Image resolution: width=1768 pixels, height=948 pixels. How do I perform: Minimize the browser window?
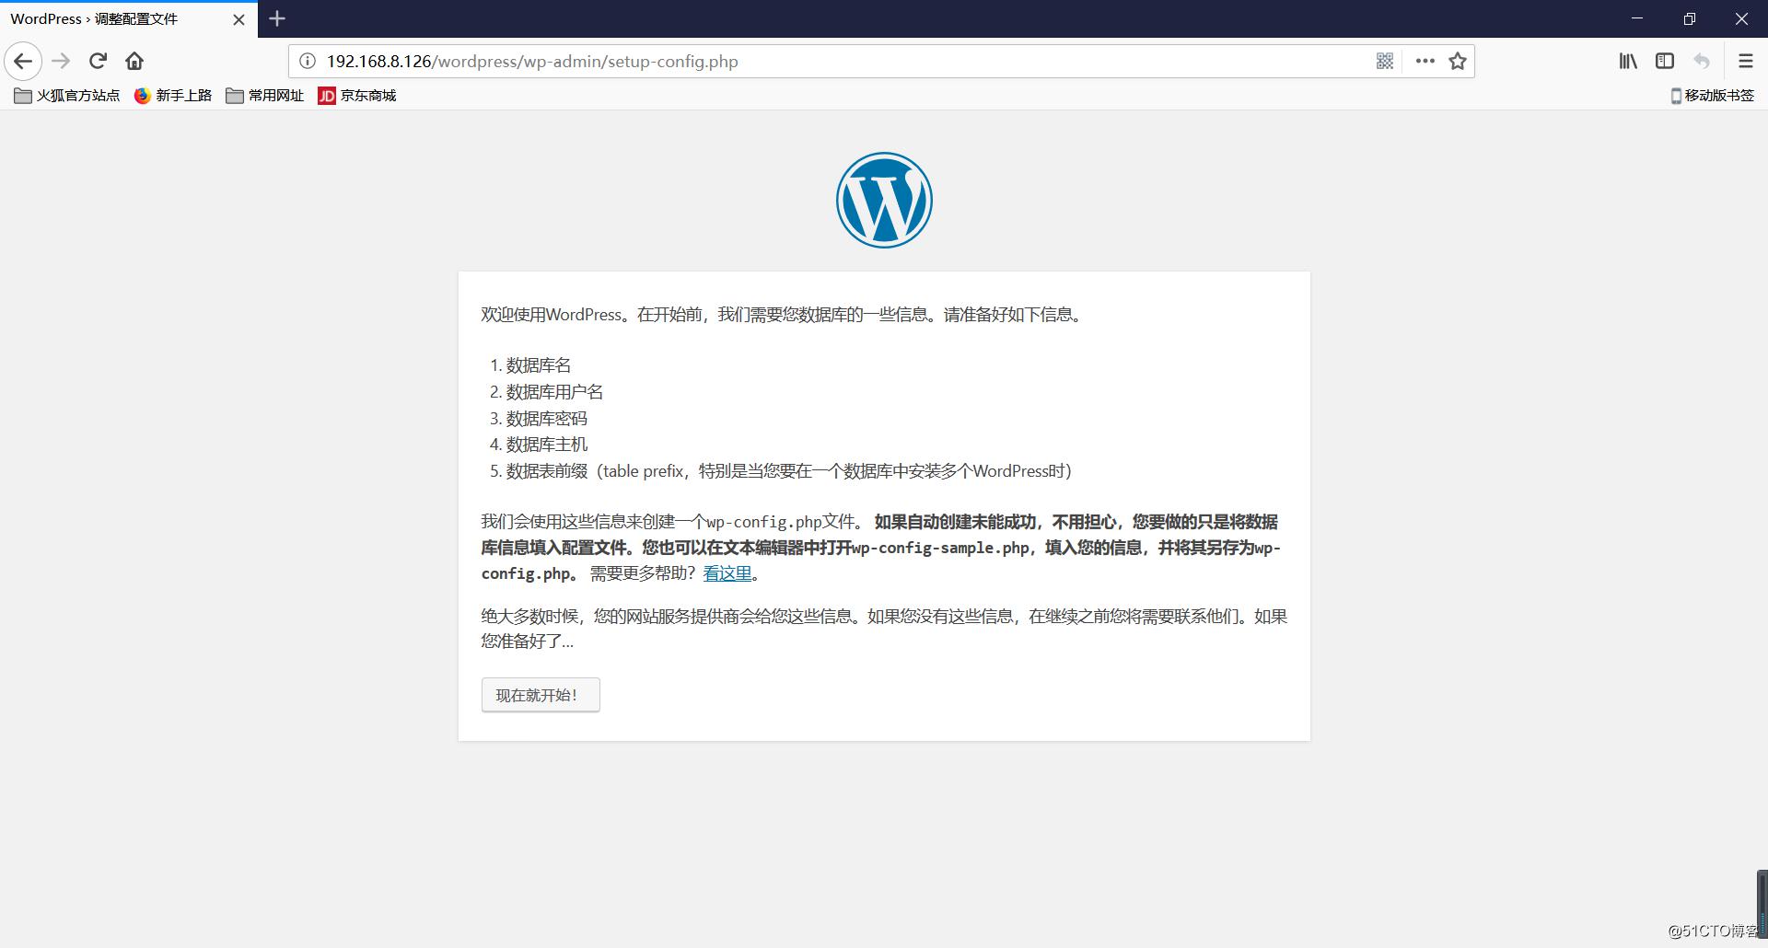pyautogui.click(x=1637, y=18)
